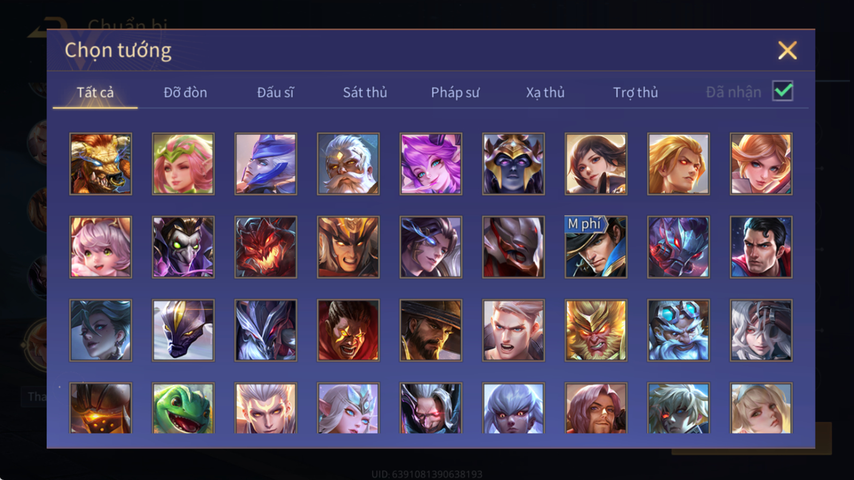This screenshot has width=854, height=480.
Task: Choose the hero marked M phí
Action: (x=596, y=247)
